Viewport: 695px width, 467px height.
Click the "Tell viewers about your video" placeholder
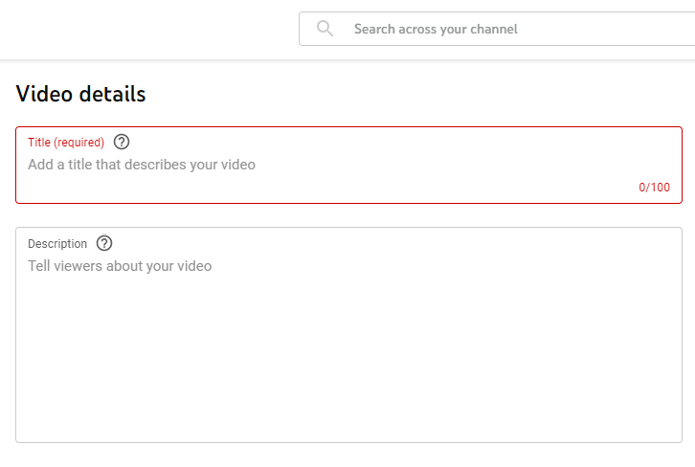point(120,266)
